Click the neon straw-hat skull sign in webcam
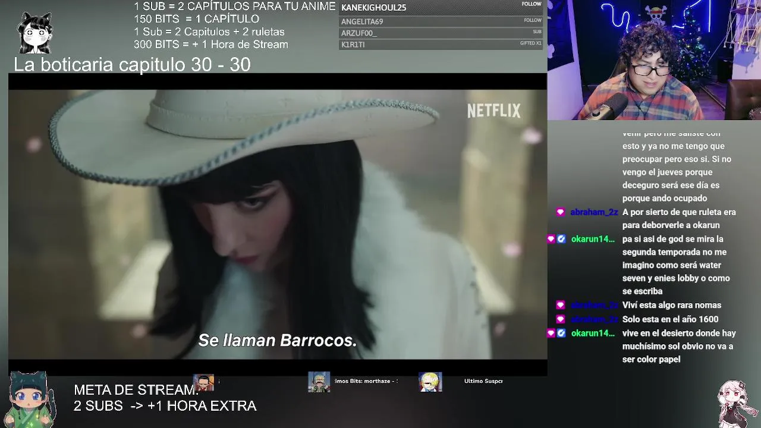The image size is (761, 428). pyautogui.click(x=656, y=16)
